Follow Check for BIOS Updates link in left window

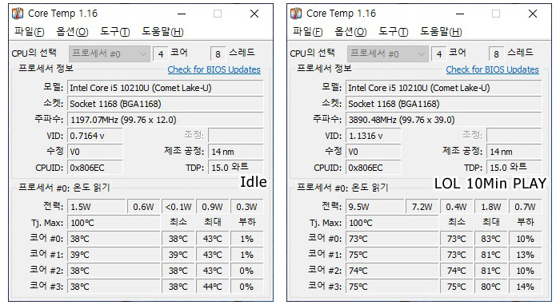point(214,69)
